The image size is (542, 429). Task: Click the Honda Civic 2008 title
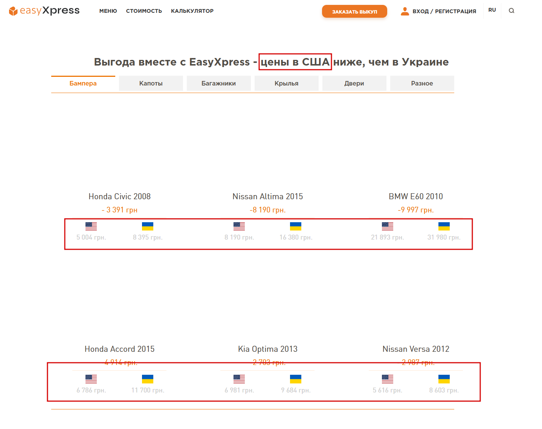[120, 196]
